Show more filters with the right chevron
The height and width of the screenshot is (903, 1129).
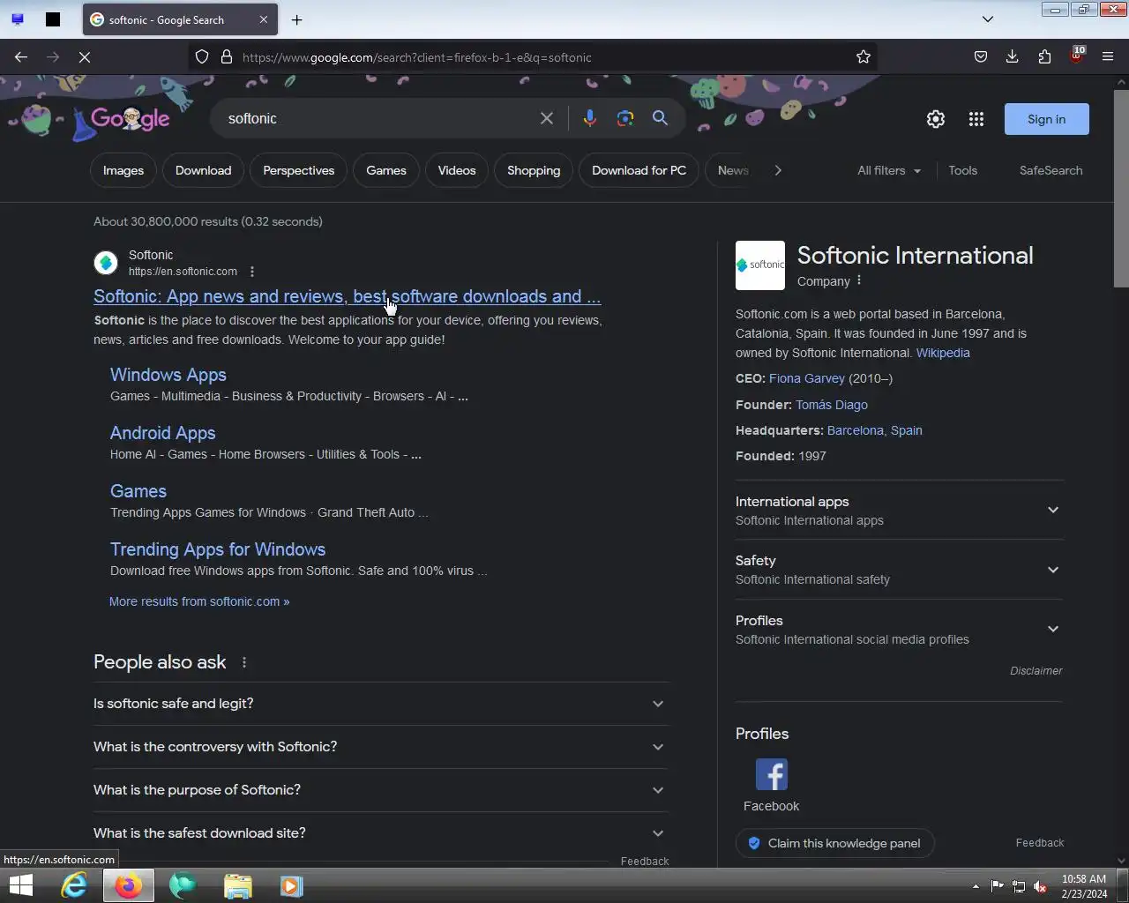[777, 170]
